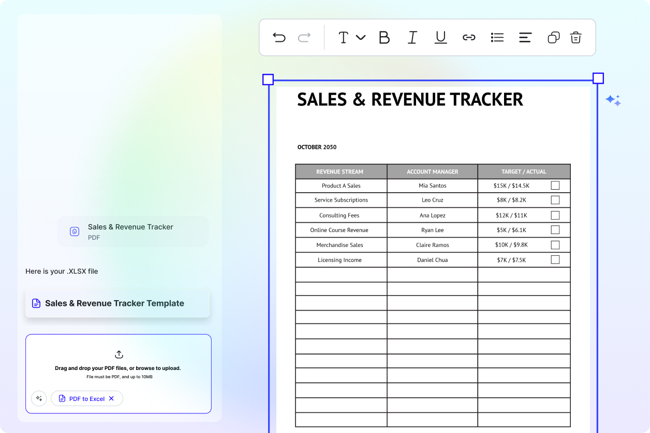Open the AI sparkle assistant beside the document
This screenshot has width=650, height=433.
tap(613, 100)
